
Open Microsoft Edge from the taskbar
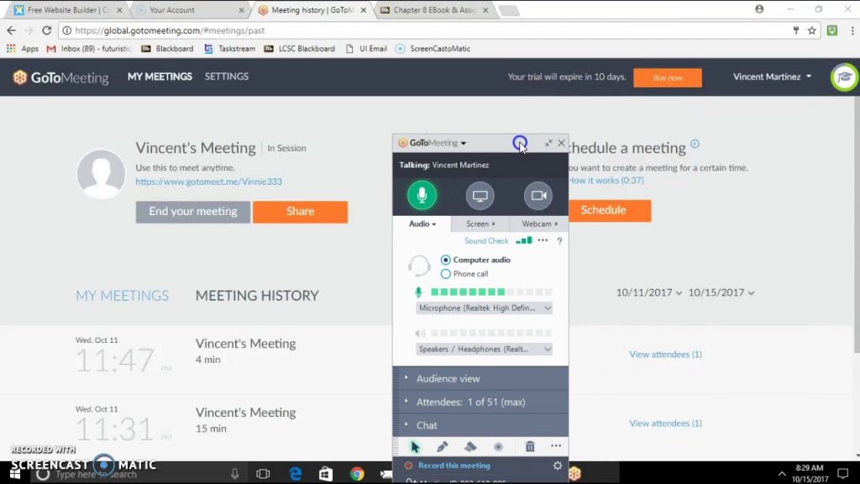point(295,474)
